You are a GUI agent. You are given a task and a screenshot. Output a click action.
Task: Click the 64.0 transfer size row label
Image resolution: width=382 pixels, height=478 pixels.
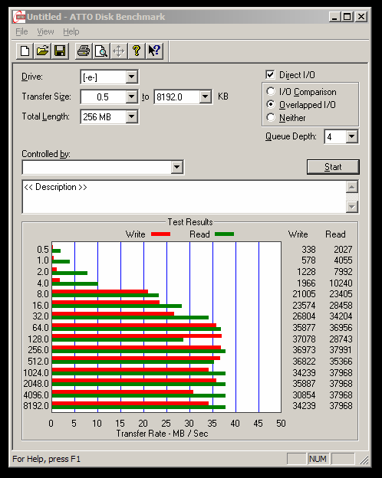41,328
